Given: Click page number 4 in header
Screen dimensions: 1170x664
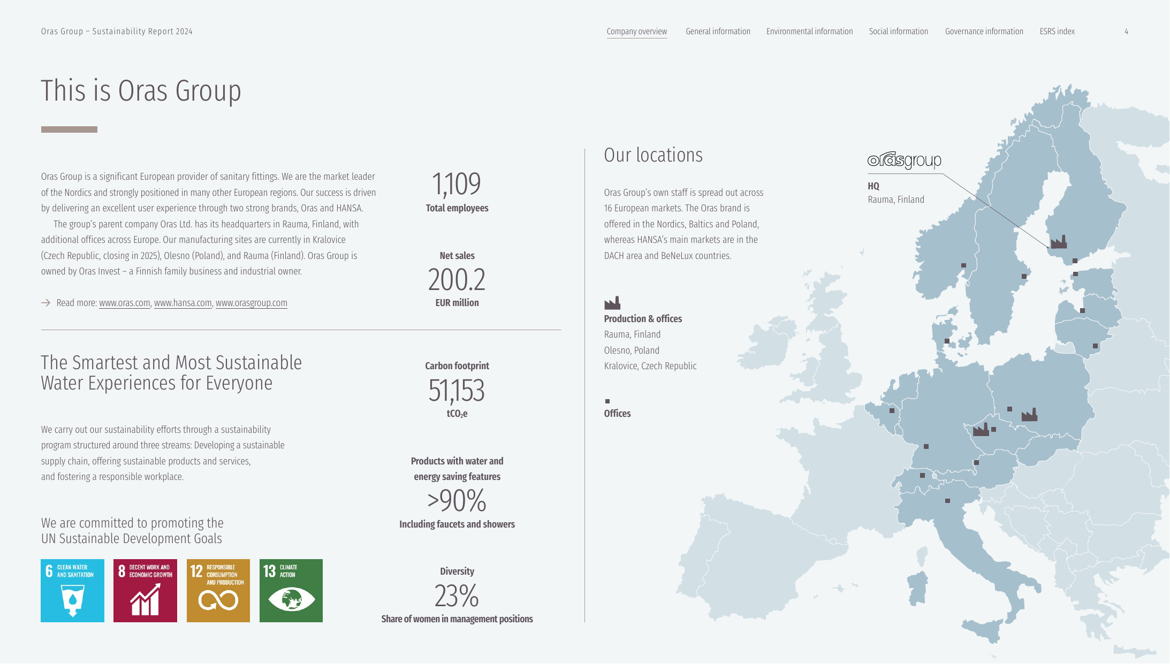Looking at the screenshot, I should [x=1126, y=32].
